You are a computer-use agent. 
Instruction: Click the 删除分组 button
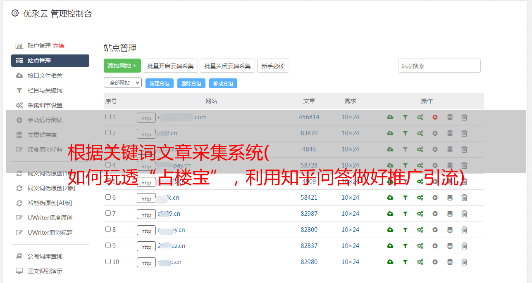click(x=191, y=83)
